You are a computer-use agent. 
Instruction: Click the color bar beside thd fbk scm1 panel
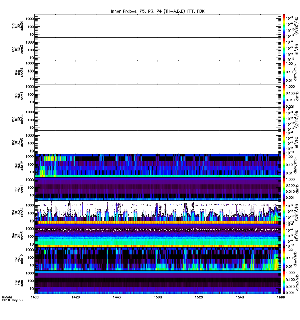(284, 189)
